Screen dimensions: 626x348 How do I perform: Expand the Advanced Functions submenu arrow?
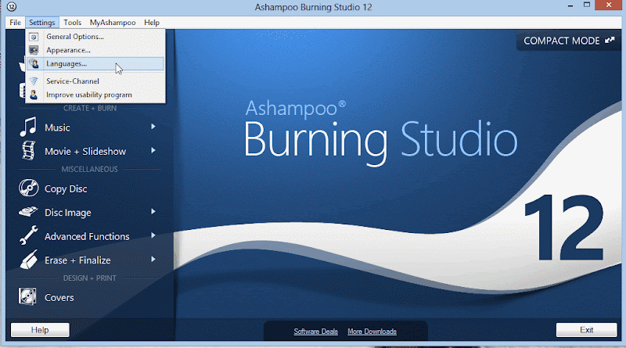153,236
